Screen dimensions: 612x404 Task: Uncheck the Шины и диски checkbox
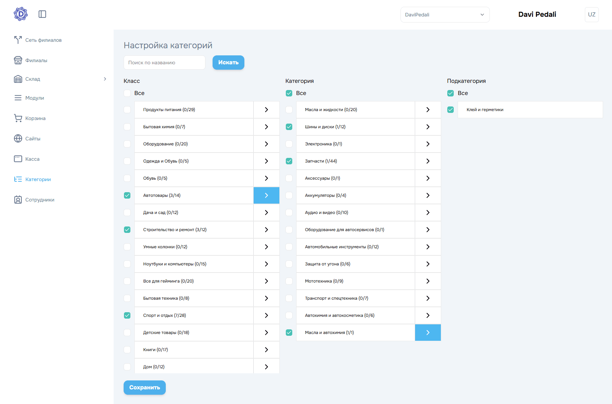(289, 127)
